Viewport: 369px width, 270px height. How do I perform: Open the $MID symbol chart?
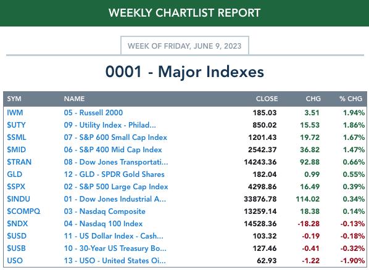[16, 150]
